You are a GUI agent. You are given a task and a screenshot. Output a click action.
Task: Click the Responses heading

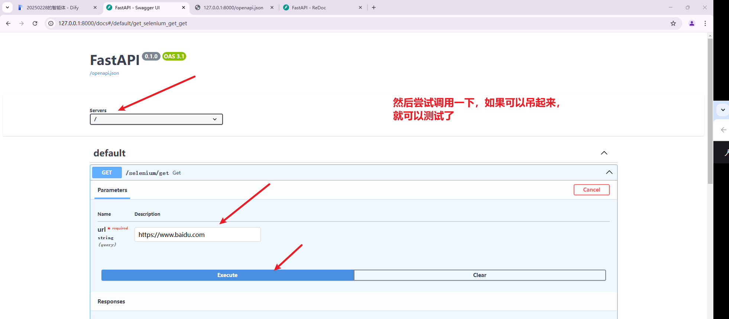[111, 302]
